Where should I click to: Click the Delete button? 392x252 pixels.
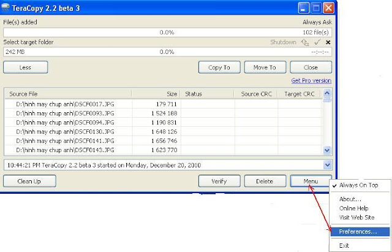click(x=265, y=181)
